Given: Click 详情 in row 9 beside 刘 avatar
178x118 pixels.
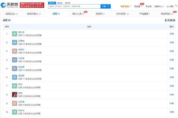Looking at the screenshot, I should [x=172, y=103].
